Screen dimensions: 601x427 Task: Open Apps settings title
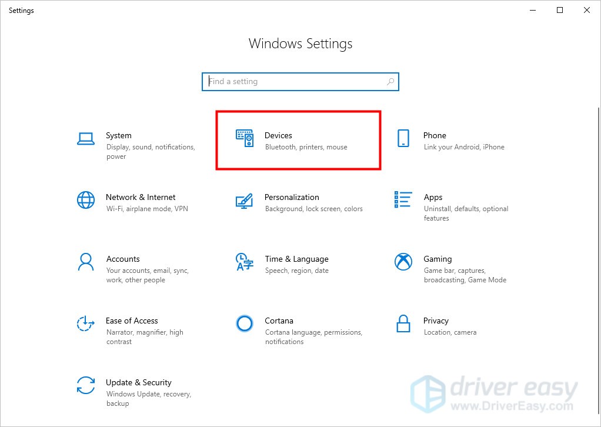[x=433, y=198]
